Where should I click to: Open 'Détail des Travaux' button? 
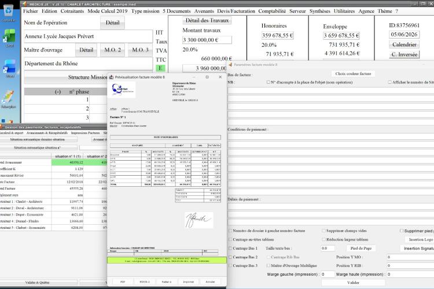207,20
